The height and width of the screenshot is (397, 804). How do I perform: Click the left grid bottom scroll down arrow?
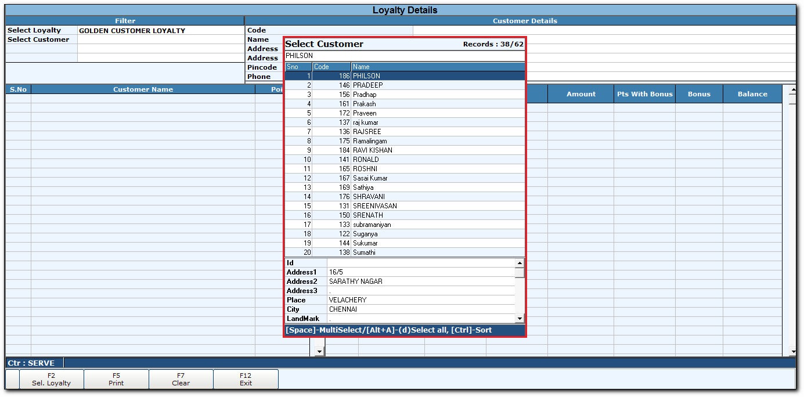pos(319,352)
